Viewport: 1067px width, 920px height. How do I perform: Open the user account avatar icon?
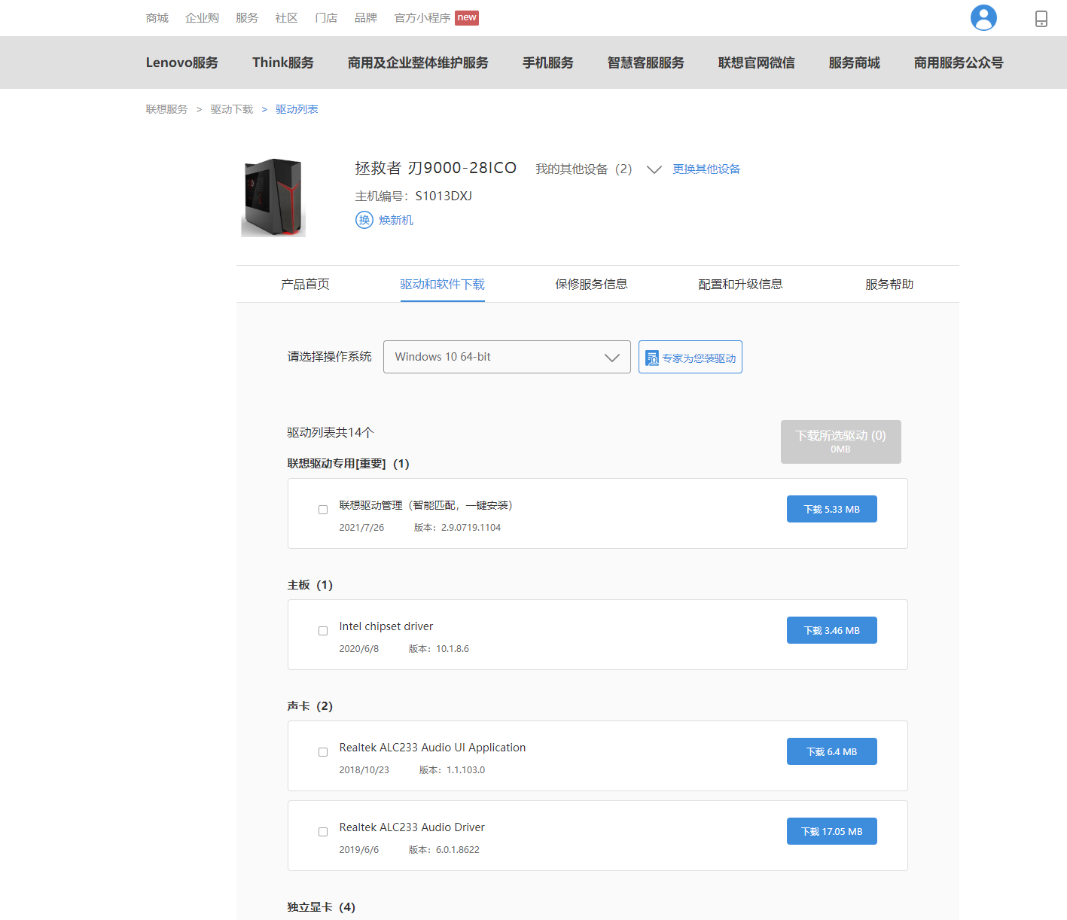click(983, 17)
